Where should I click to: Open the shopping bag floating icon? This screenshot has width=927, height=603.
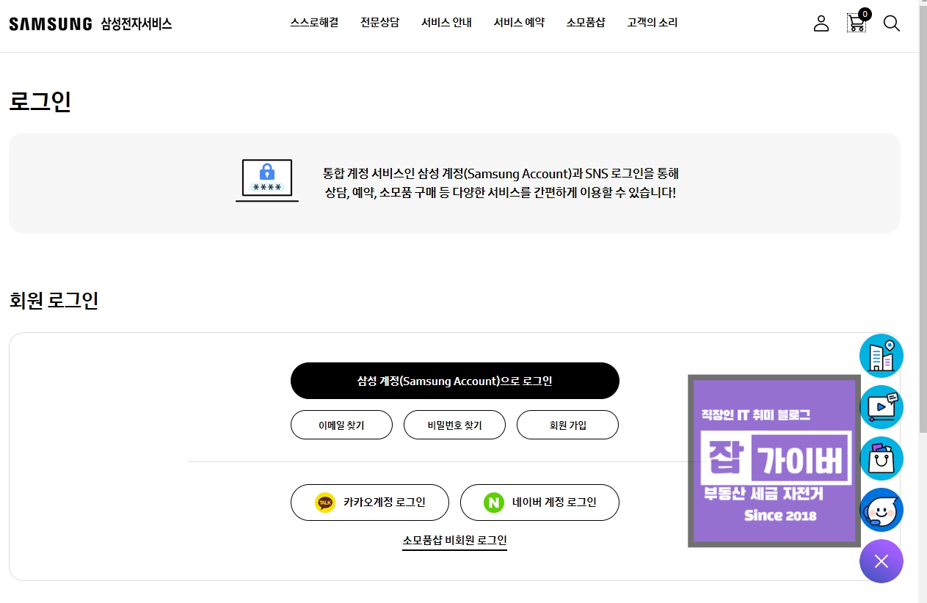click(x=881, y=458)
